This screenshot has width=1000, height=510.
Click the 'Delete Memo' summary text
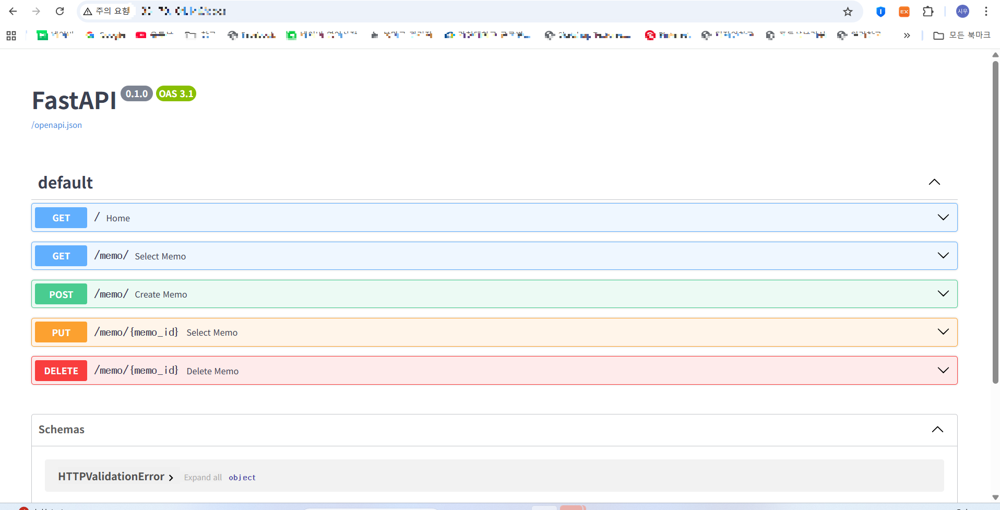[212, 371]
